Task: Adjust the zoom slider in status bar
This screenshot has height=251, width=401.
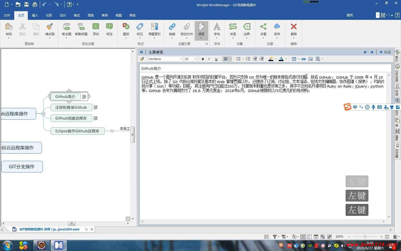Action: [x=365, y=237]
